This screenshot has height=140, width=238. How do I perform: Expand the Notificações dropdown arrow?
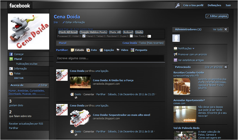[193, 48]
